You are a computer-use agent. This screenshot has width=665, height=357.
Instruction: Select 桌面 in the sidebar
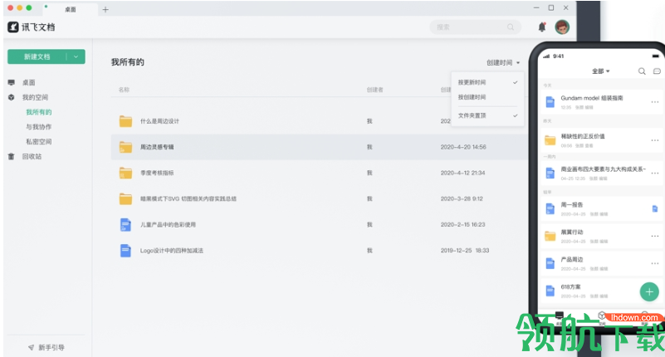(x=29, y=82)
